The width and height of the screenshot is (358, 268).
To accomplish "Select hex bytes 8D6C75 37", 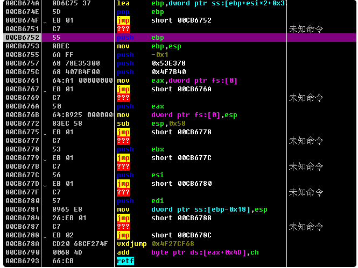I will [x=72, y=3].
